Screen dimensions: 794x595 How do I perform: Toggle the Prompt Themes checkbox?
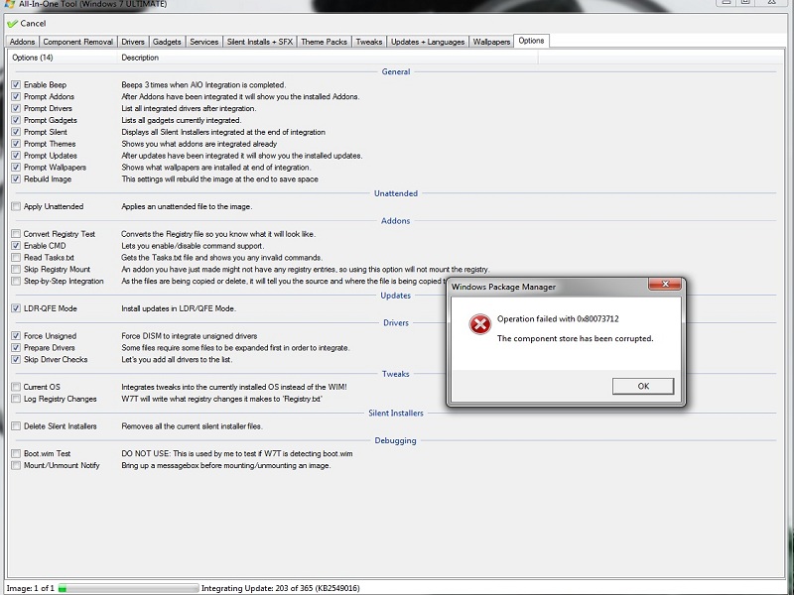(x=16, y=144)
